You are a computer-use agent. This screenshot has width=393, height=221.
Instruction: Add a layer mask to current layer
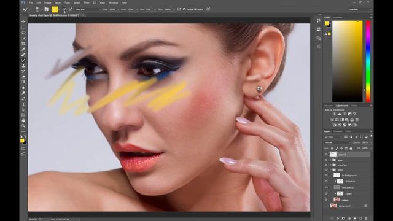(x=343, y=219)
